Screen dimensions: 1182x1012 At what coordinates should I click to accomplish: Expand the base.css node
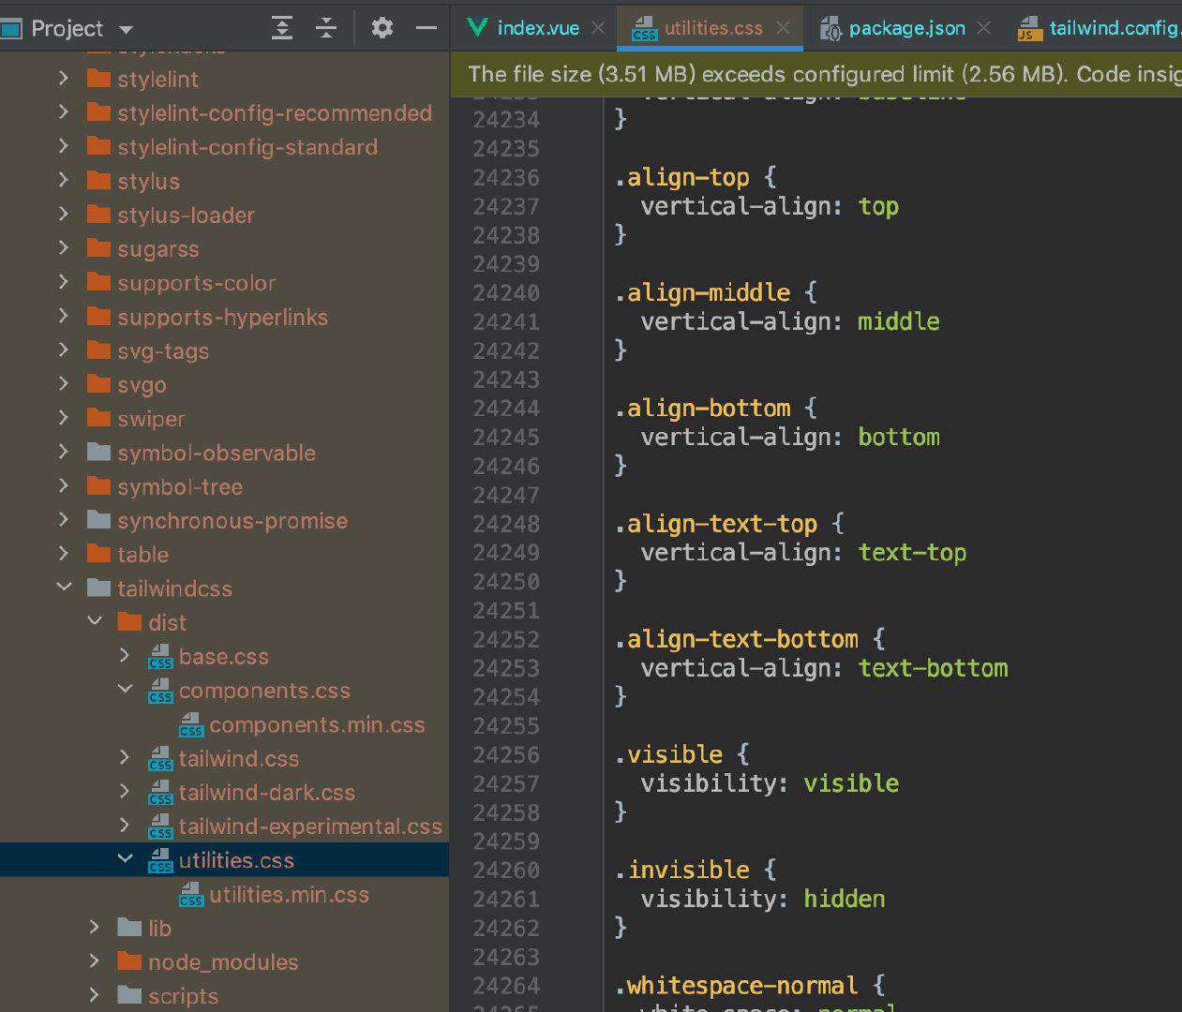125,656
